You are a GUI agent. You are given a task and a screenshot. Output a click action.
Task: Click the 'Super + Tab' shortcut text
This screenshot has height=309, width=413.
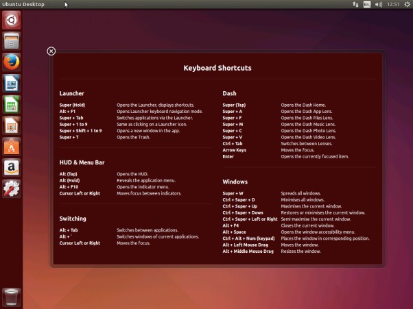coord(71,118)
